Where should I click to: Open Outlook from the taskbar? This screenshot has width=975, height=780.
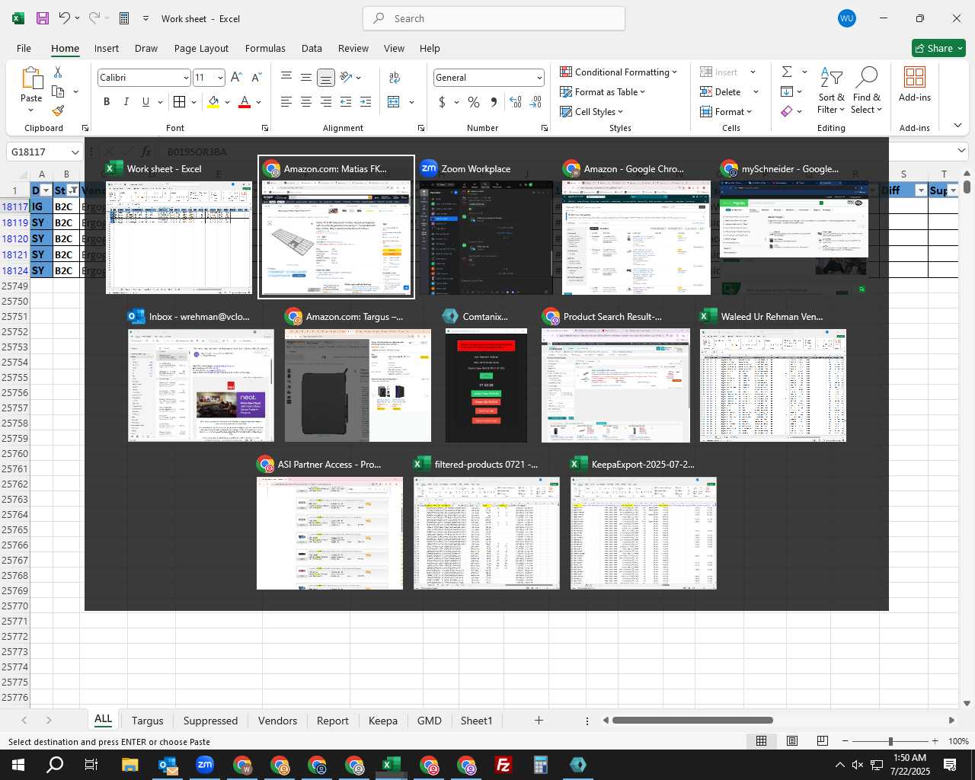tap(168, 765)
